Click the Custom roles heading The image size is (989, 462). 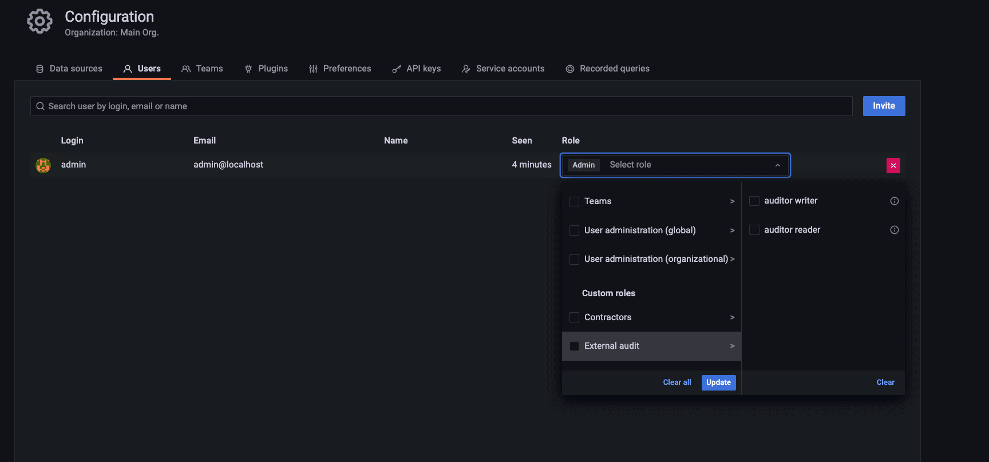tap(608, 293)
